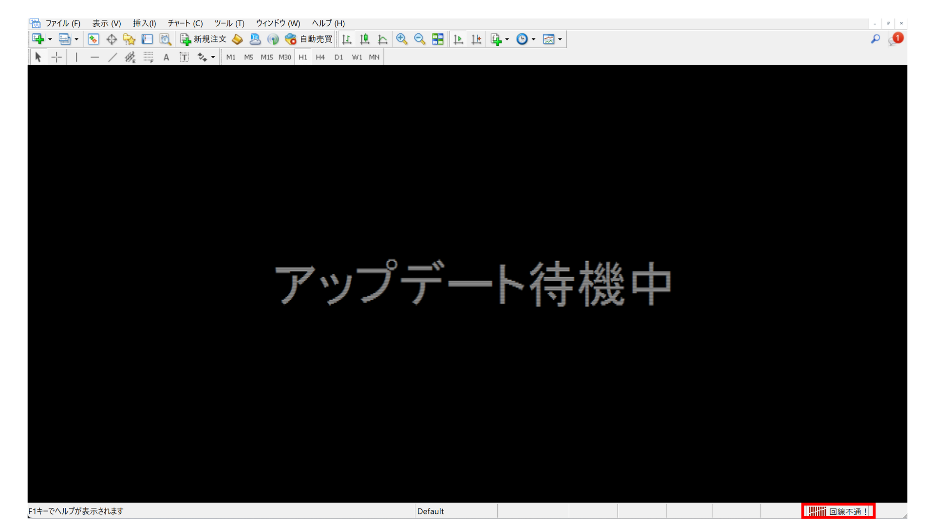This screenshot has width=935, height=526.
Task: Zoom in on the chart
Action: (x=402, y=39)
